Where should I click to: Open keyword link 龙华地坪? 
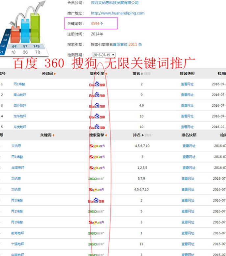click(20, 116)
